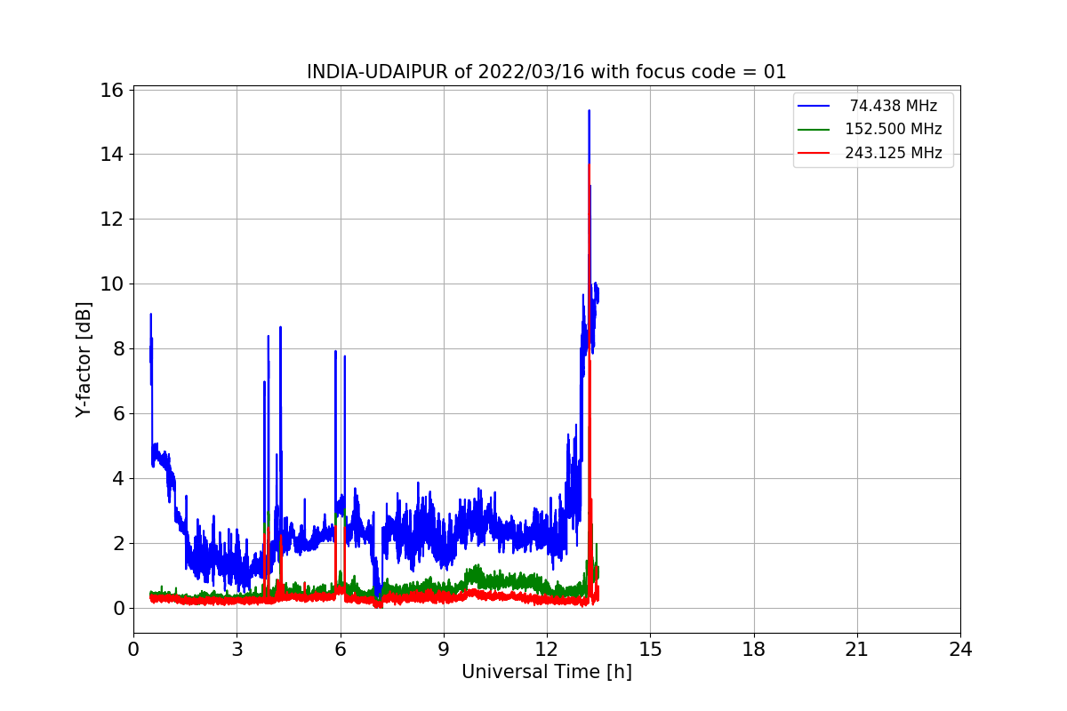Click the red legend line sample
Viewport: 1067px width, 711px height.
814,153
